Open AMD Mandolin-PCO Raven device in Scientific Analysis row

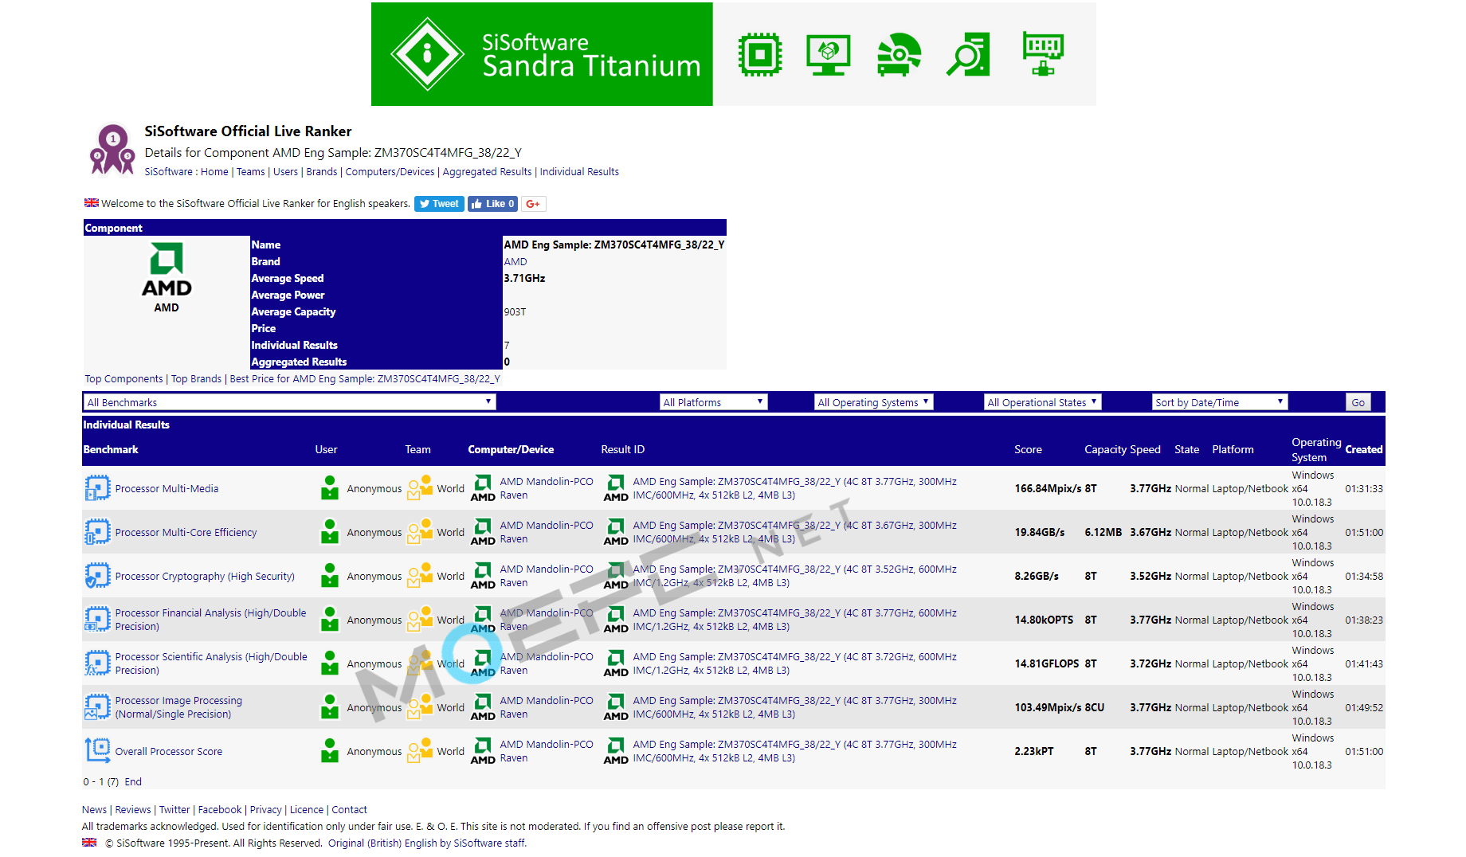tap(547, 663)
